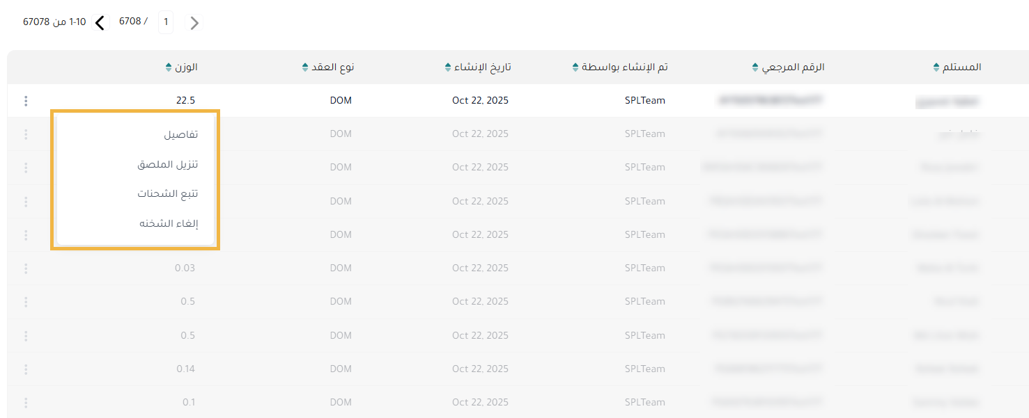Viewport: 1029px width, 418px height.
Task: Click the page number input box showing 1
Action: point(166,22)
